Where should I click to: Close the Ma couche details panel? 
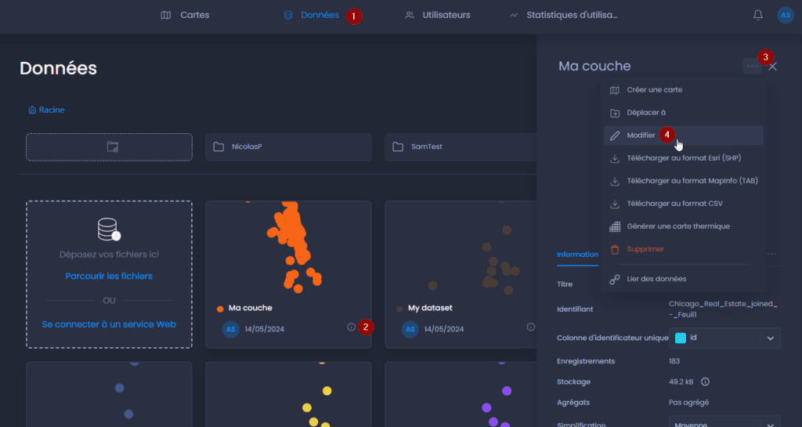point(772,67)
